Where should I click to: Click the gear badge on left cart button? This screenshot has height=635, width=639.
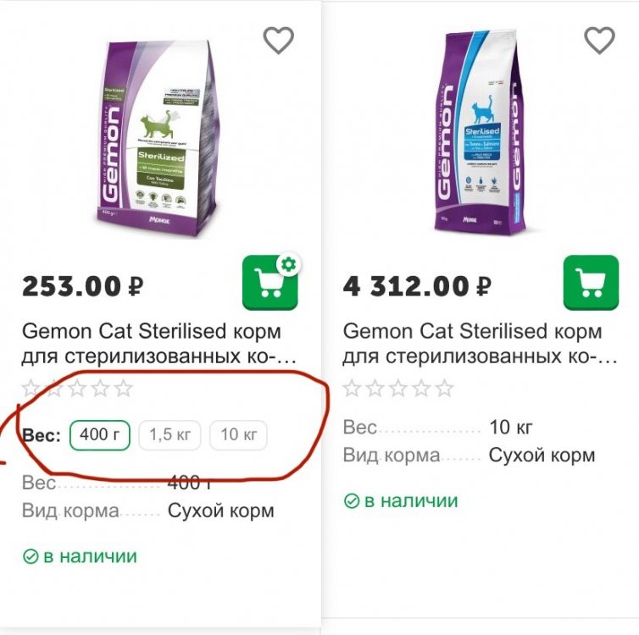pyautogui.click(x=289, y=265)
